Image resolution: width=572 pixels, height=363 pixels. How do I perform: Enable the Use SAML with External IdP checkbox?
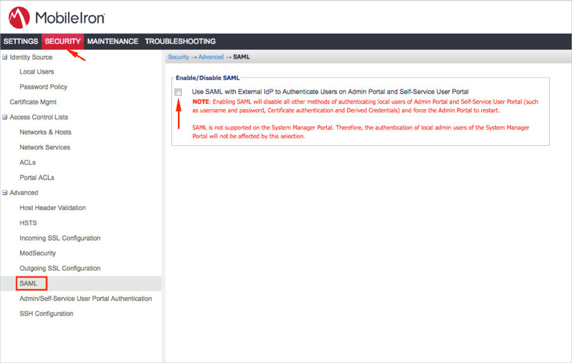click(x=179, y=92)
